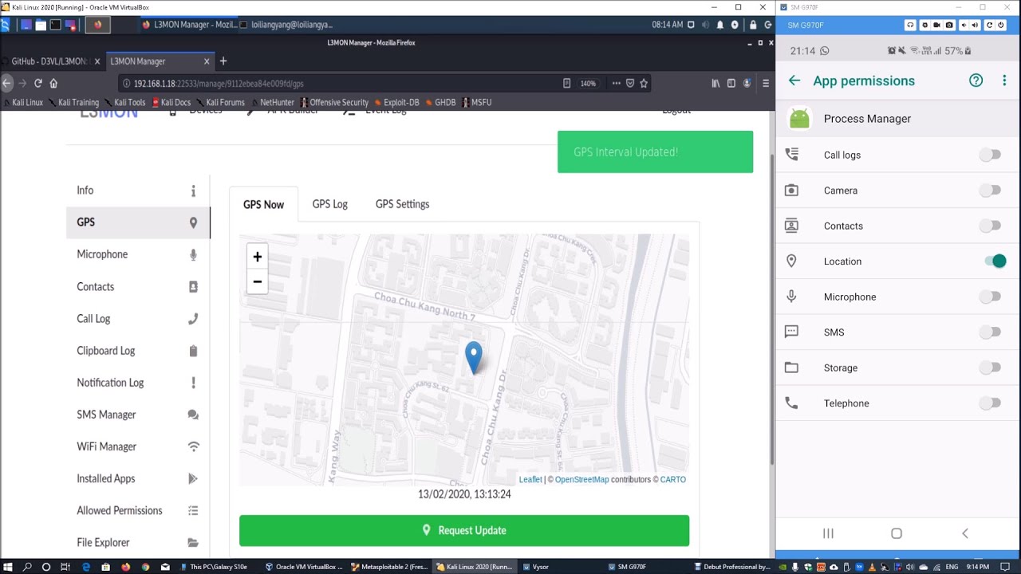Open SMS Manager in the sidebar
The width and height of the screenshot is (1021, 574).
pyautogui.click(x=138, y=415)
